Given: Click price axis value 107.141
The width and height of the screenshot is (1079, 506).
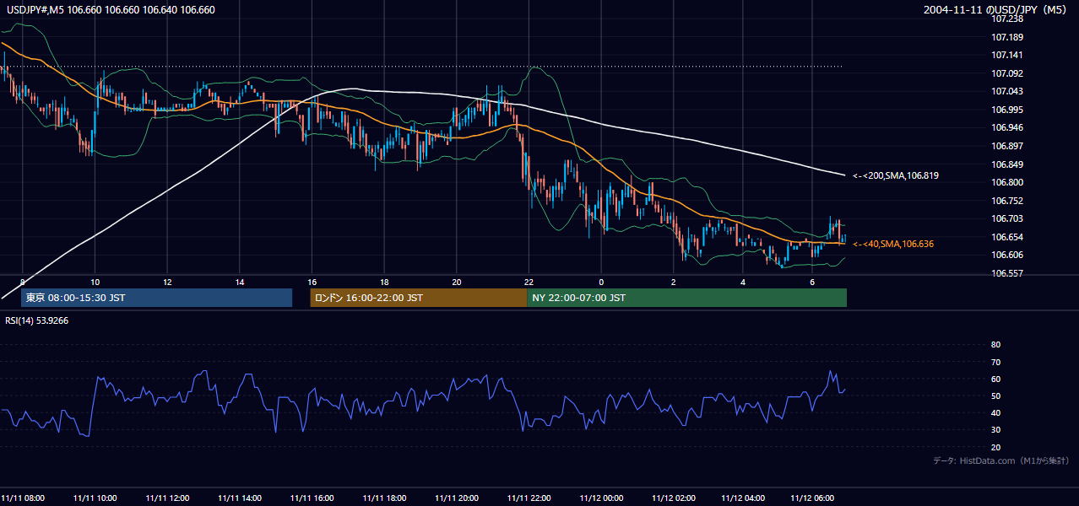Looking at the screenshot, I should pos(1006,55).
